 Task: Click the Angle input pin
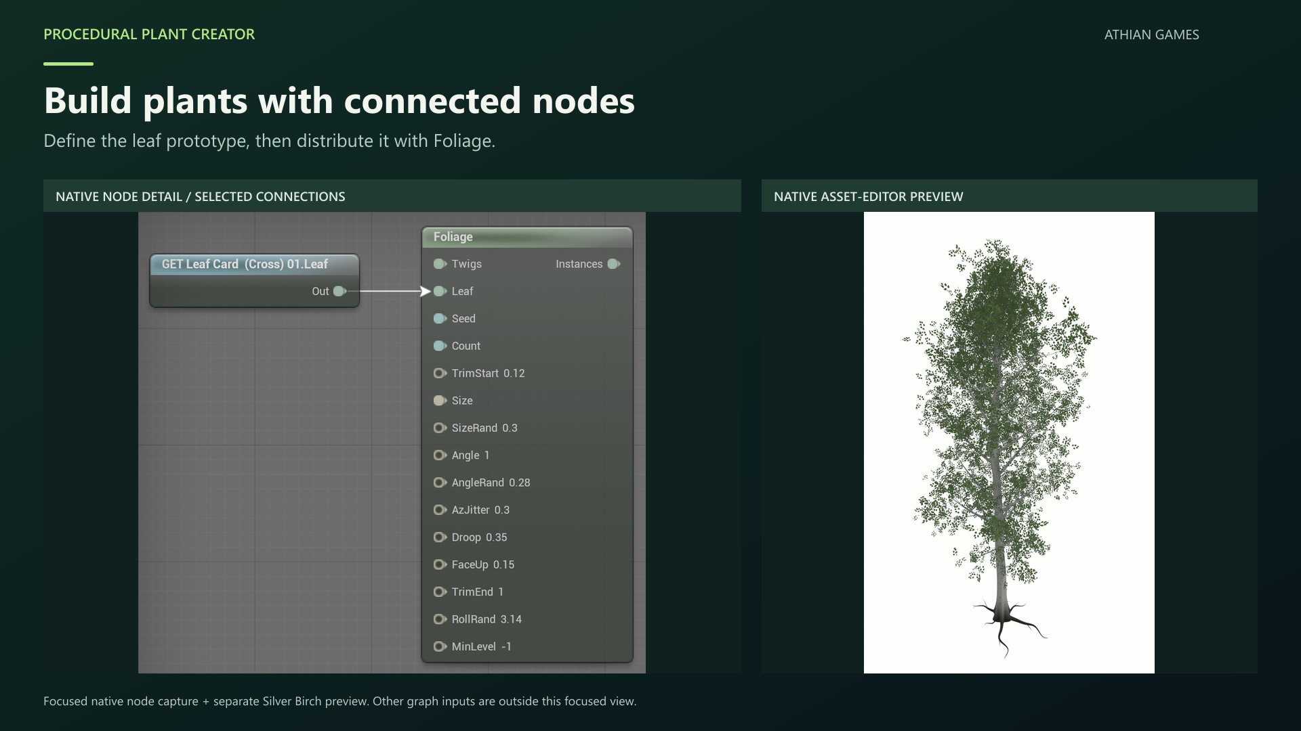pos(440,456)
